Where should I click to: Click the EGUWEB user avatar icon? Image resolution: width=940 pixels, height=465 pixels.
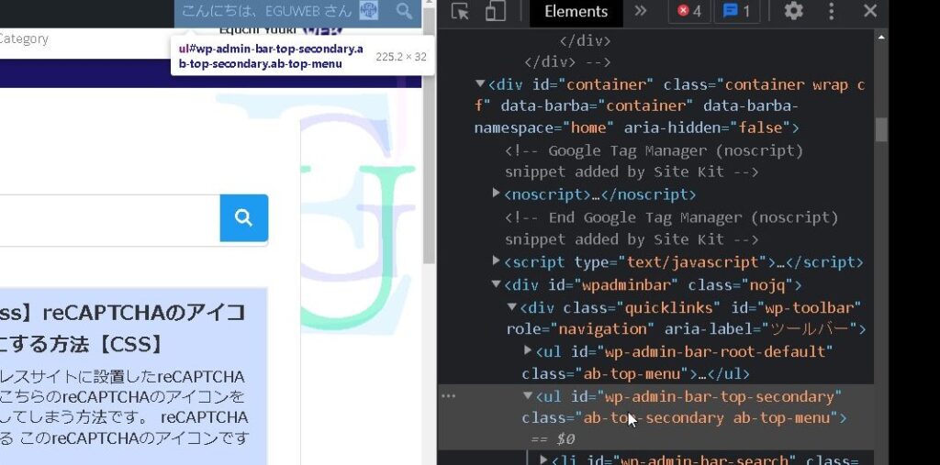pos(368,12)
